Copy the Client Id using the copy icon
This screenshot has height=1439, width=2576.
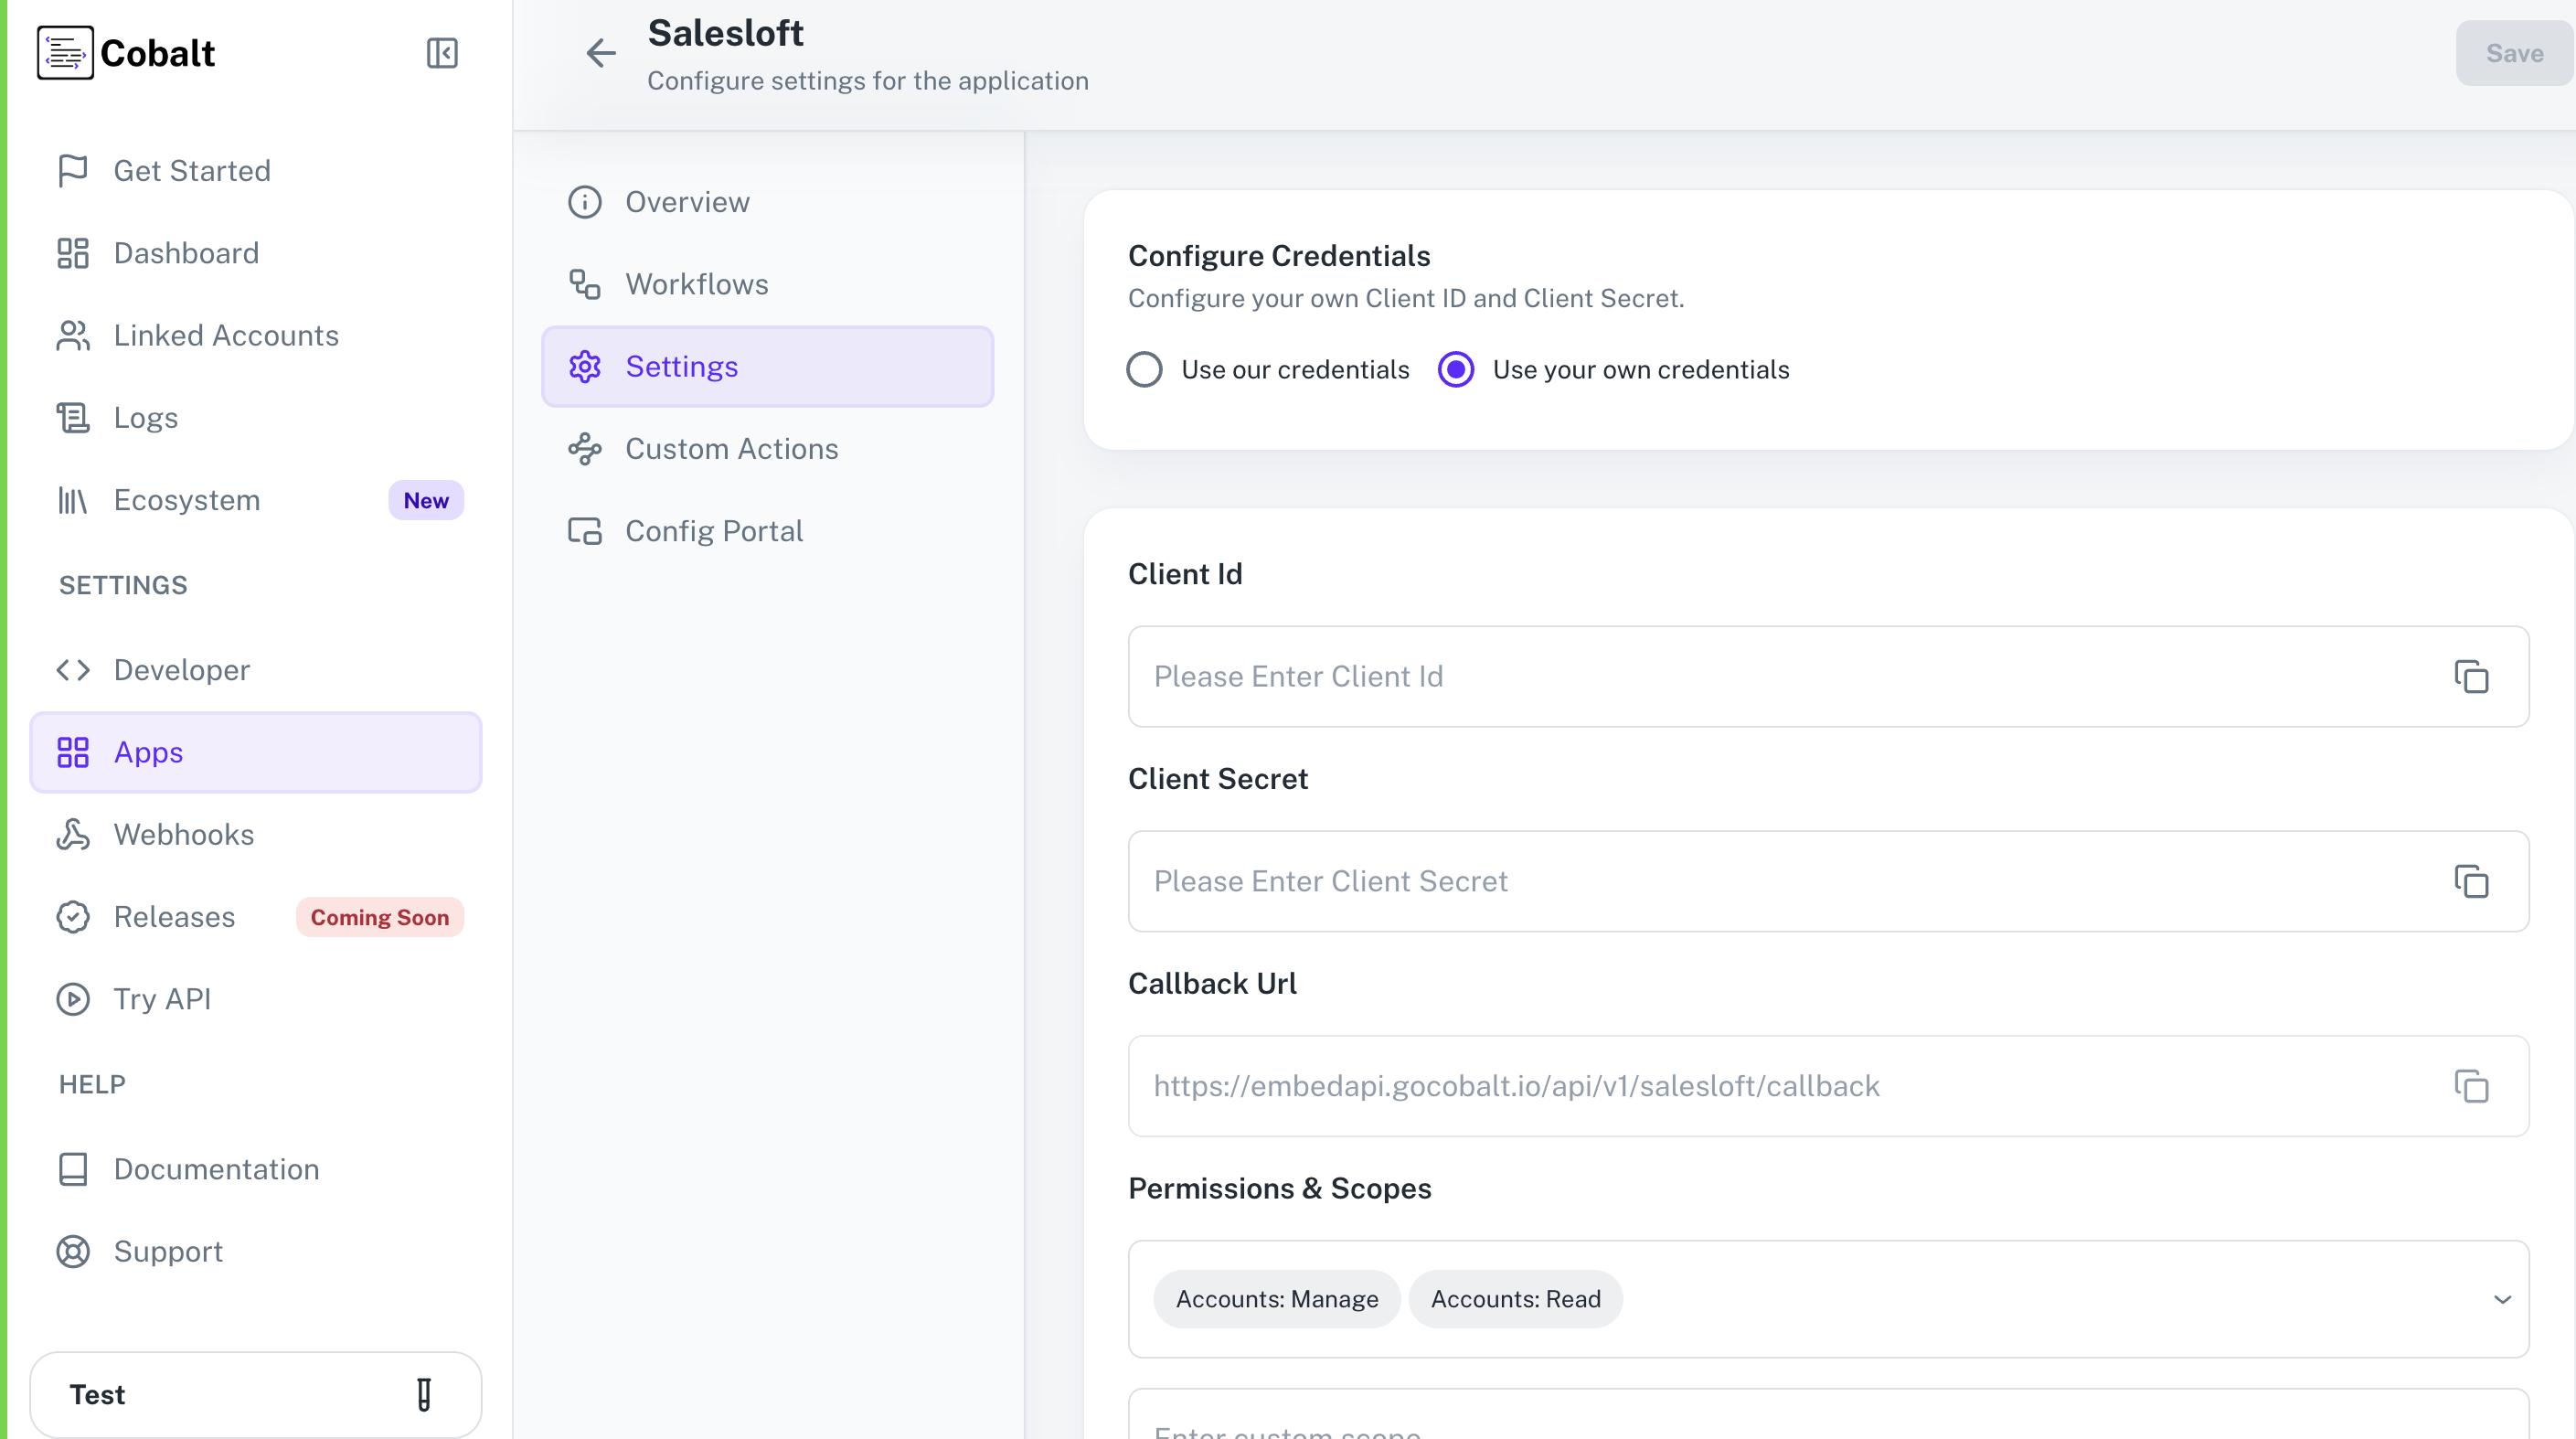click(x=2471, y=677)
